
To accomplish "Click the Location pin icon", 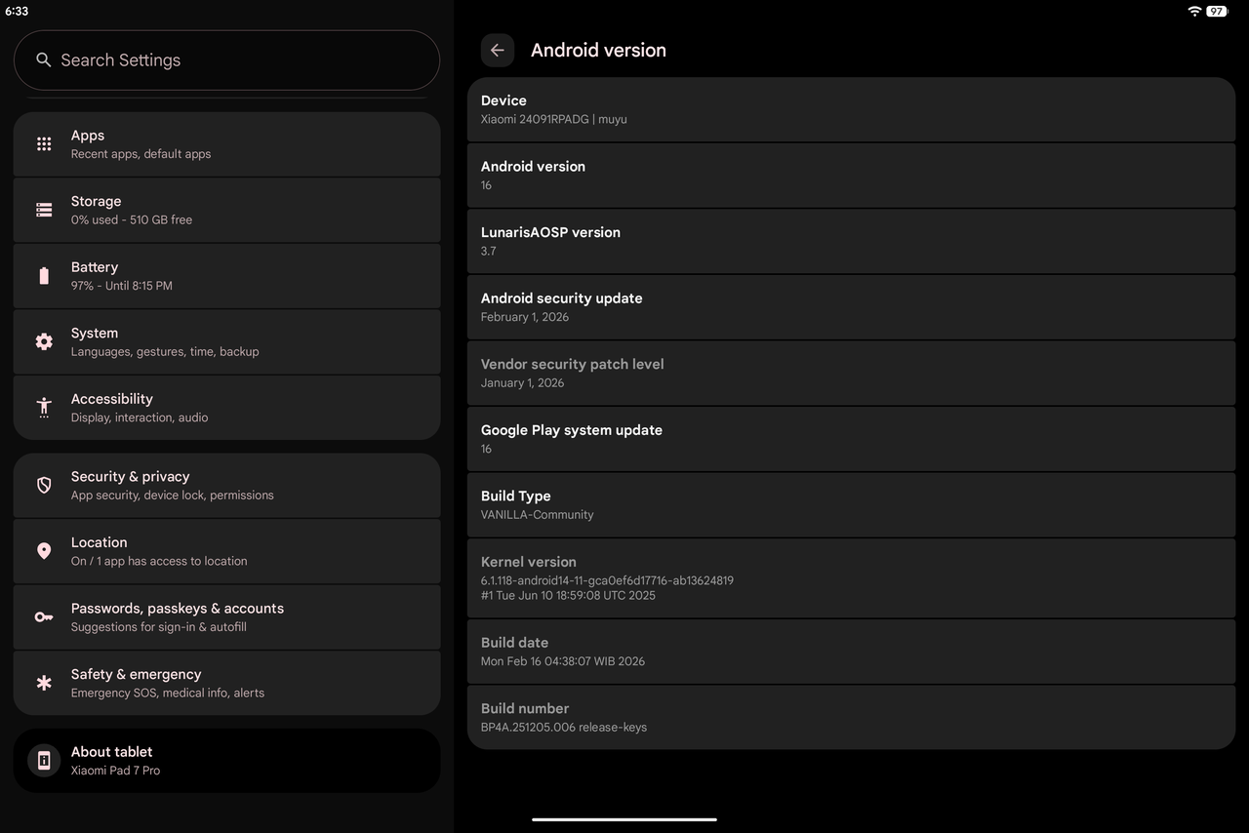I will 44,551.
